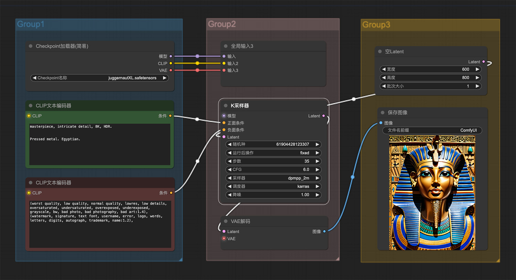Select previous checkpoint with left arrow
Viewport: 516px width, 280px height.
pos(34,78)
